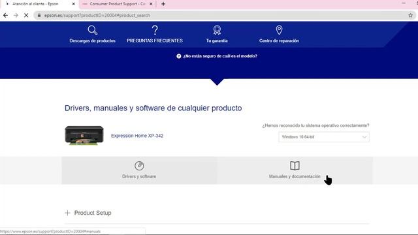418x235 pixels.
Task: Click the Manuales y documentación book icon
Action: 295,165
